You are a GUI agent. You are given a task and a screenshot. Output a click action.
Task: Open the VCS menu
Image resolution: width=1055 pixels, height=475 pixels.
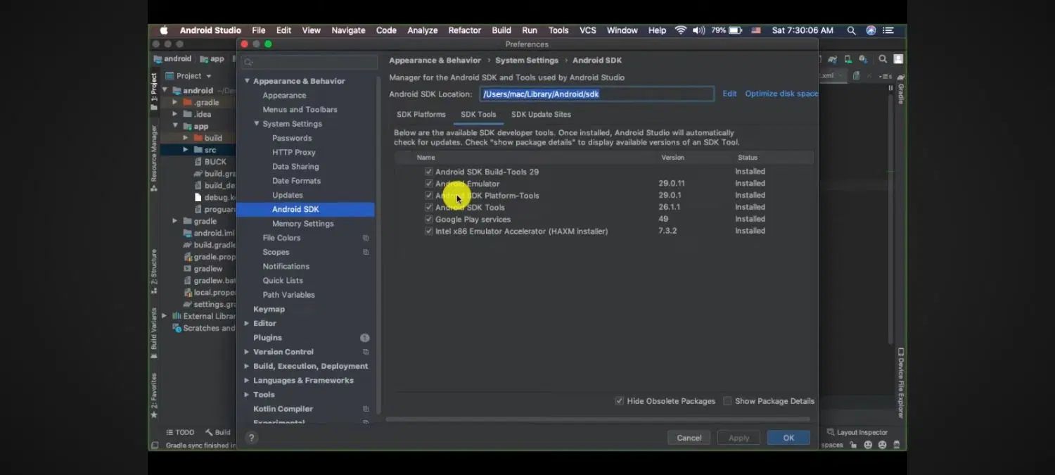tap(588, 30)
